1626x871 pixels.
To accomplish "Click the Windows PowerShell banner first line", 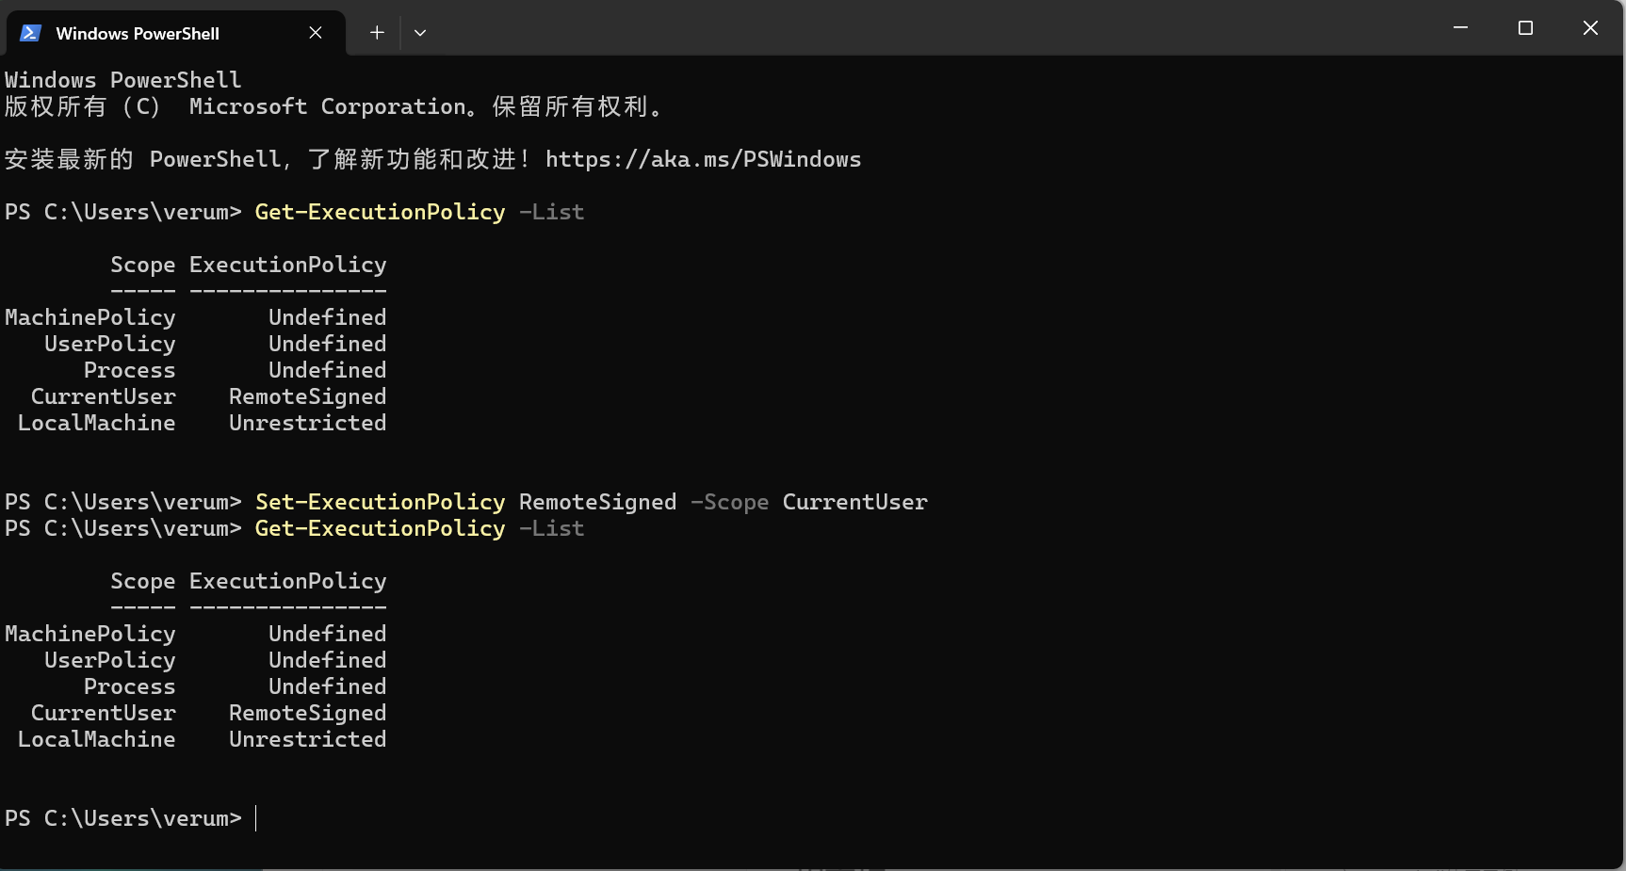I will click(123, 80).
